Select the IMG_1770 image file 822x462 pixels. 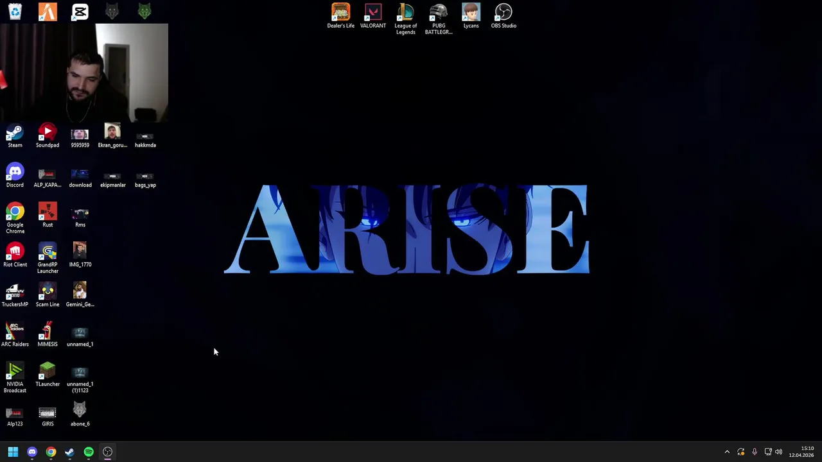point(80,255)
